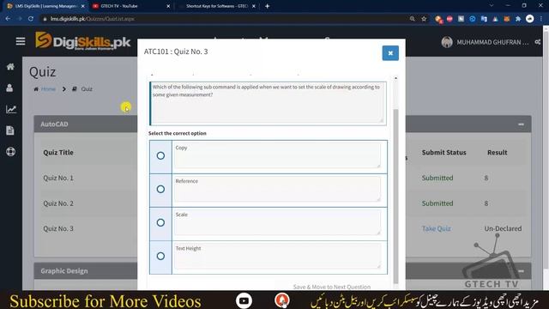The image size is (549, 309).
Task: Click the bell notification icon in banner
Action: point(282,300)
